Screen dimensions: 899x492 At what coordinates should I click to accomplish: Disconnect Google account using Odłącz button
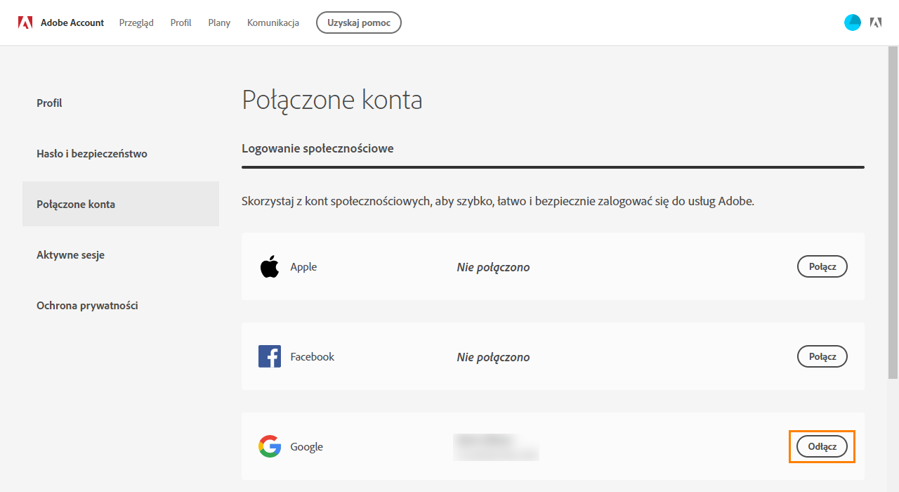822,446
